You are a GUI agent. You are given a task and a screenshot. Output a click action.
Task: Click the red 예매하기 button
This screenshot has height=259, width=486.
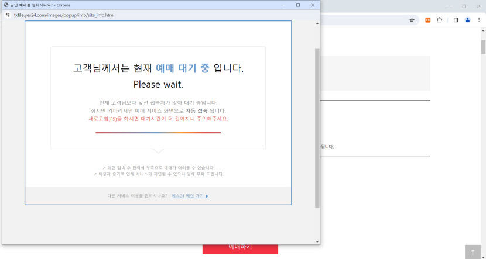coord(240,248)
